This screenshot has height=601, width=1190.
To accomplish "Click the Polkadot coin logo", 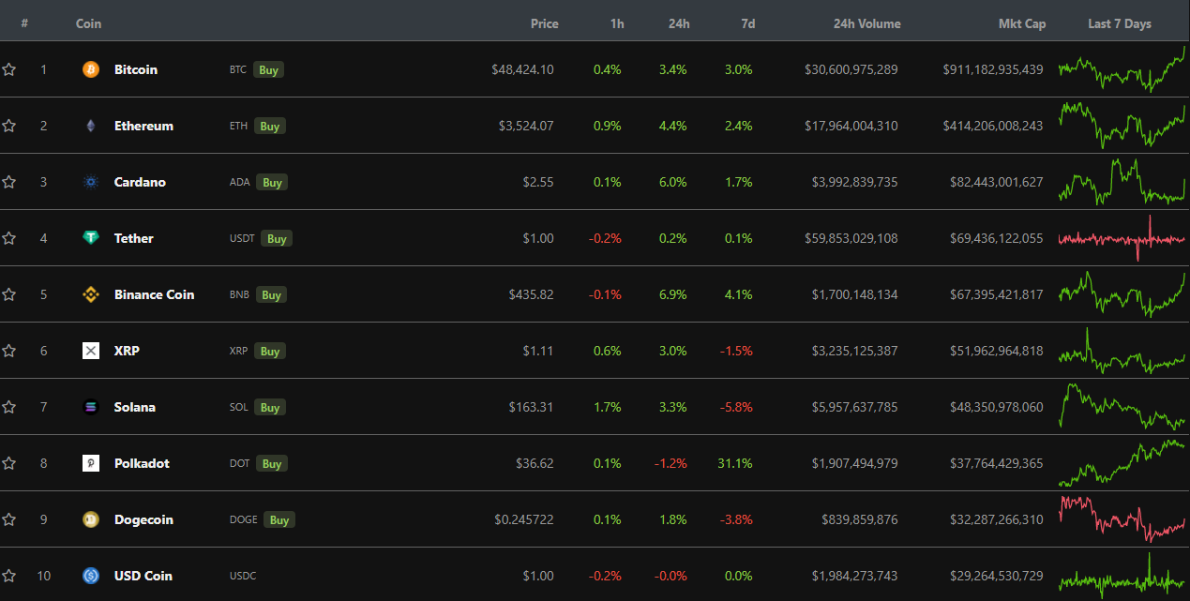I will coord(91,463).
